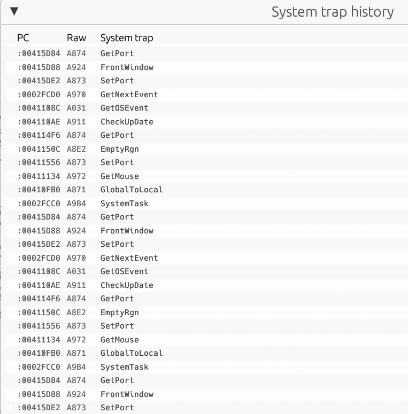Select the second GetNextEvent entry in the list
Screen dimensions: 408x414
pos(206,258)
